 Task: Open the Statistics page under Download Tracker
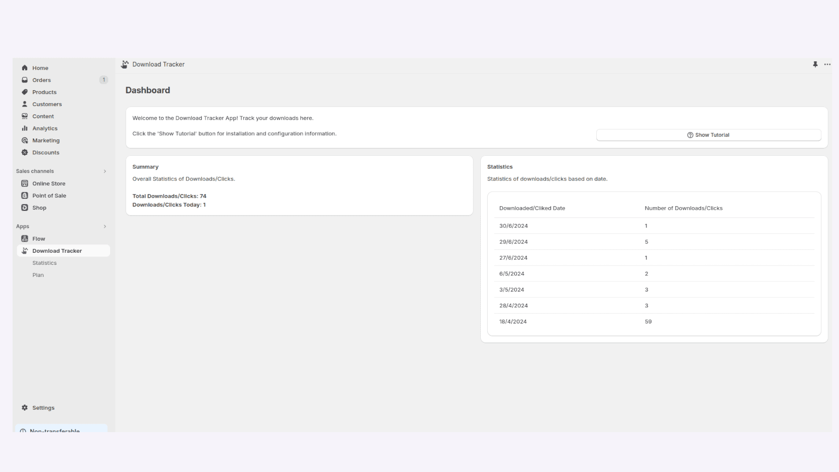(44, 263)
